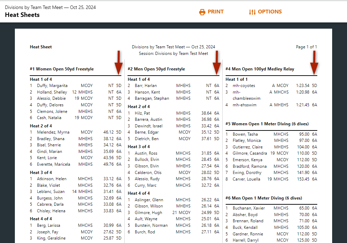
Task: Click seed time 46.12 for Melendez
Action: click(109, 132)
